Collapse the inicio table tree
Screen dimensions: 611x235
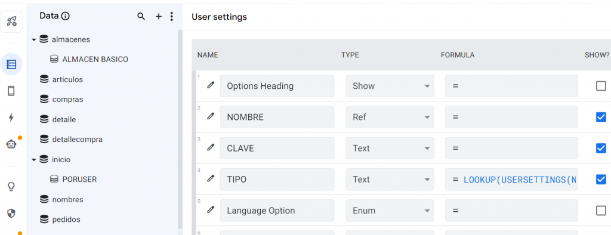(x=34, y=160)
